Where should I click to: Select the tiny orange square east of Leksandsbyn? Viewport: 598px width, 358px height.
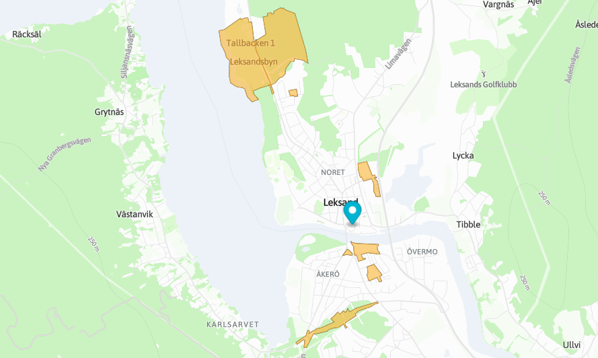pos(293,93)
